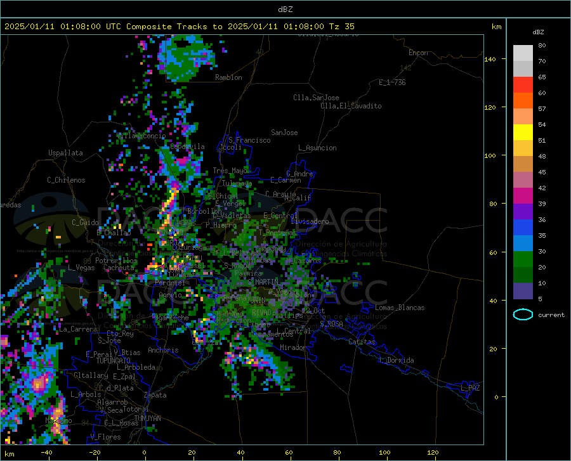Click the 'L_PAZ' map label
This screenshot has height=461, width=571.
pyautogui.click(x=470, y=388)
